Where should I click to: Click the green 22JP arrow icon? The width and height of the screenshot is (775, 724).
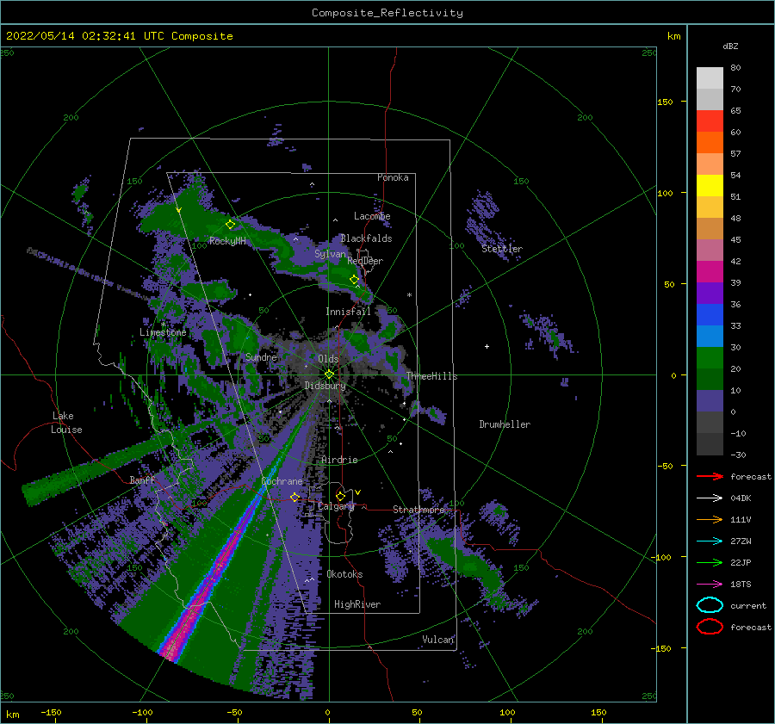click(710, 562)
